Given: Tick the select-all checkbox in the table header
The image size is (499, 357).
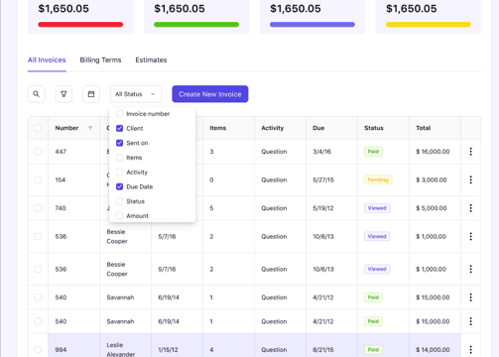Looking at the screenshot, I should (x=38, y=128).
